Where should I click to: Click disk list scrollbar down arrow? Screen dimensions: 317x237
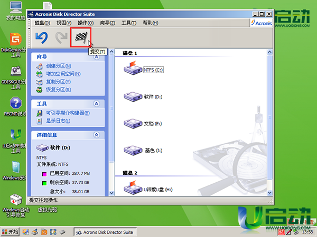269,193
